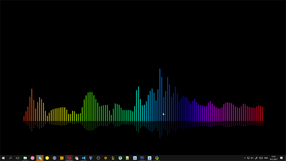The image size is (286, 161).
Task: Click the yellow round play icon
Action: tap(47, 158)
